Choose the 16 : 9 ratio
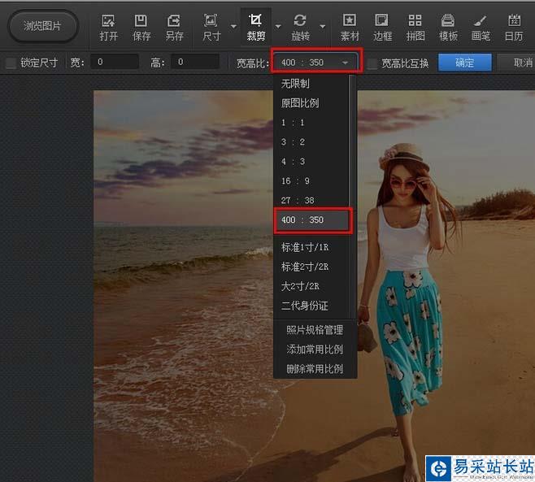 [311, 180]
